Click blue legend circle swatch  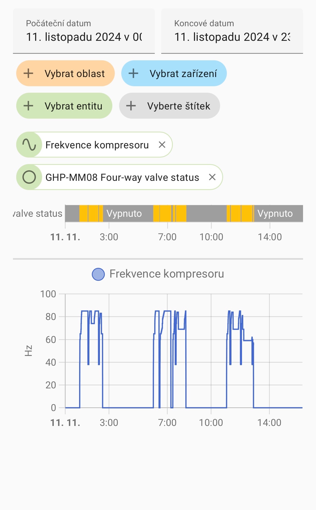(98, 274)
